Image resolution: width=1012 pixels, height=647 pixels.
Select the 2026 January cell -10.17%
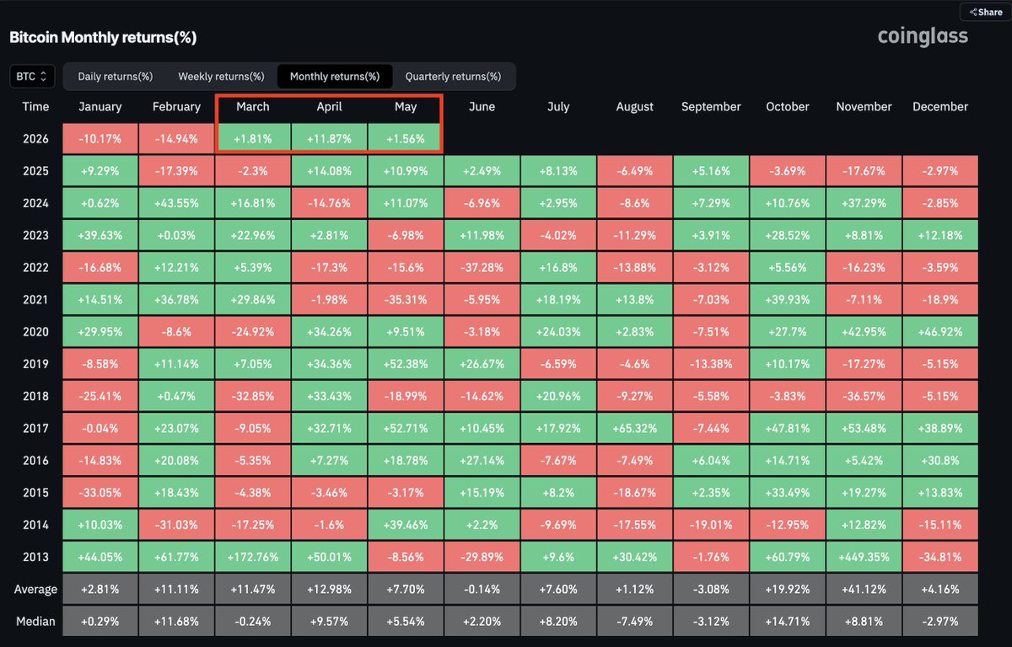click(100, 139)
